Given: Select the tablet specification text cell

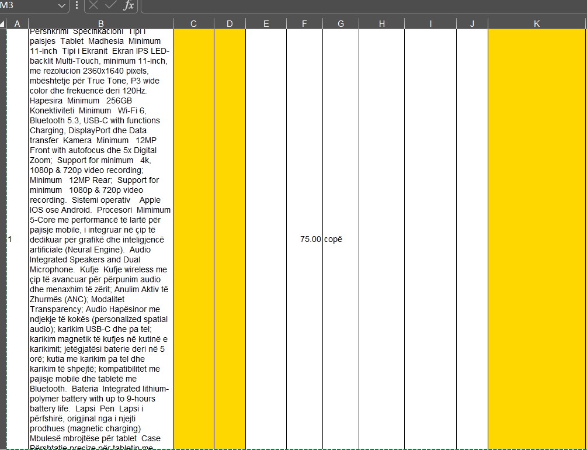Looking at the screenshot, I should click(100, 239).
